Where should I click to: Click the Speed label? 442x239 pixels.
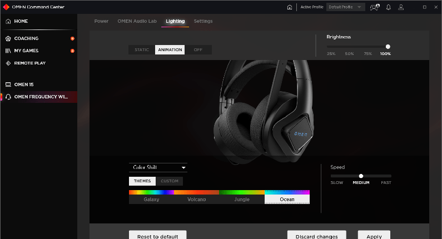coord(337,167)
